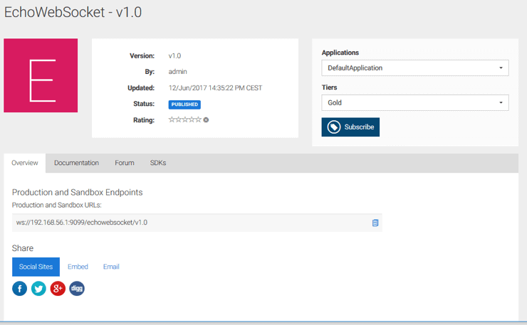Screen dimensions: 527x325
Task: Rate the API five stars
Action: (198, 119)
